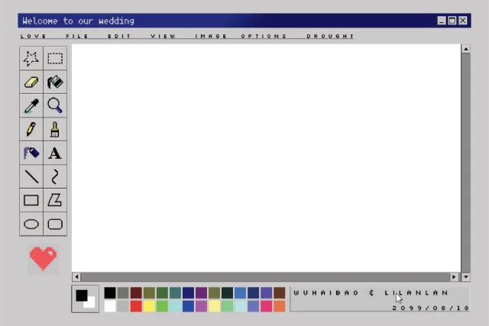Image resolution: width=489 pixels, height=326 pixels.
Task: Open the LOVE menu
Action: click(34, 37)
